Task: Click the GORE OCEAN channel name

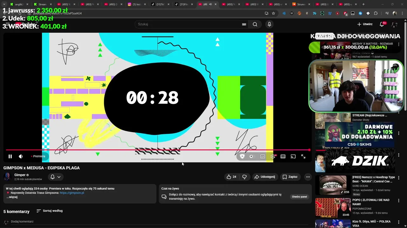Action: [x=360, y=186]
